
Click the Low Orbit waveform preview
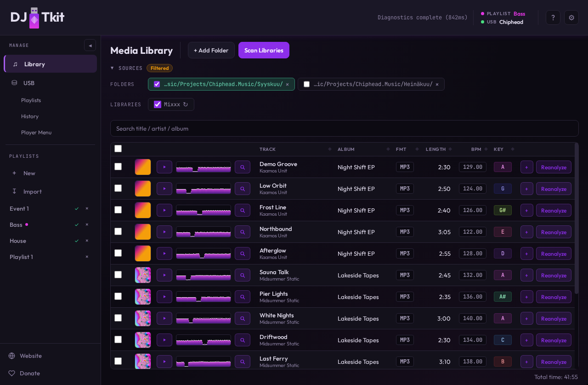[204, 189]
